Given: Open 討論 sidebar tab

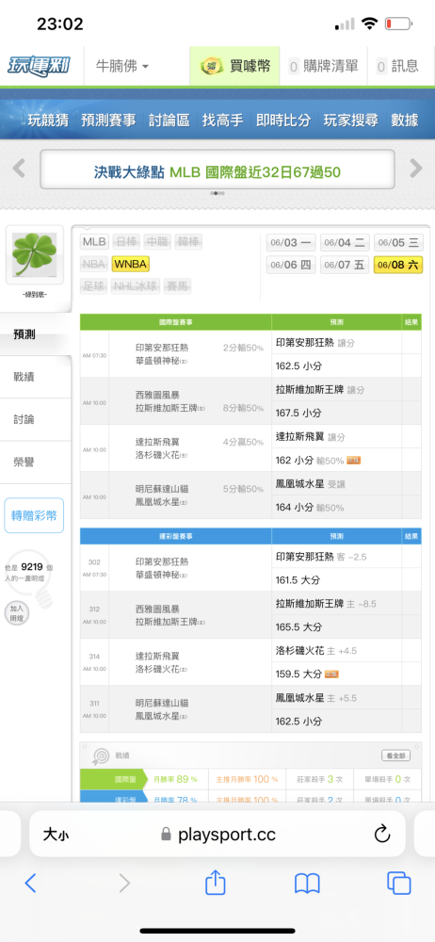Looking at the screenshot, I should [x=35, y=419].
